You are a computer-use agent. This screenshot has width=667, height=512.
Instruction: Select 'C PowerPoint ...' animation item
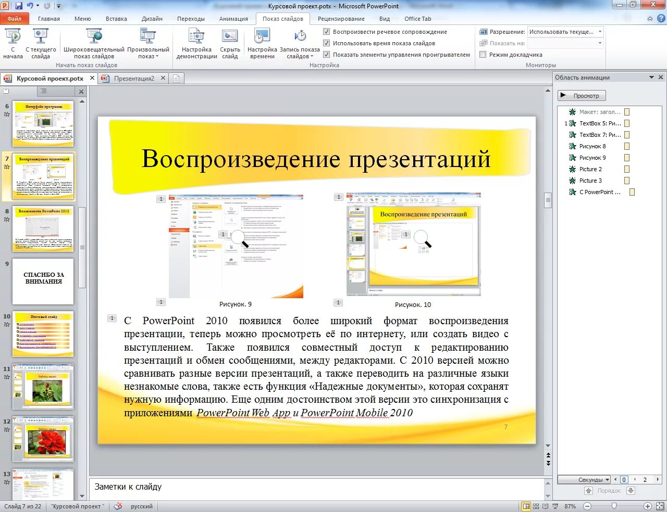tap(600, 192)
